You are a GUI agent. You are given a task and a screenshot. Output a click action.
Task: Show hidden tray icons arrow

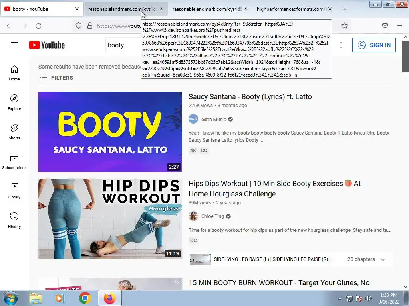tap(340, 298)
